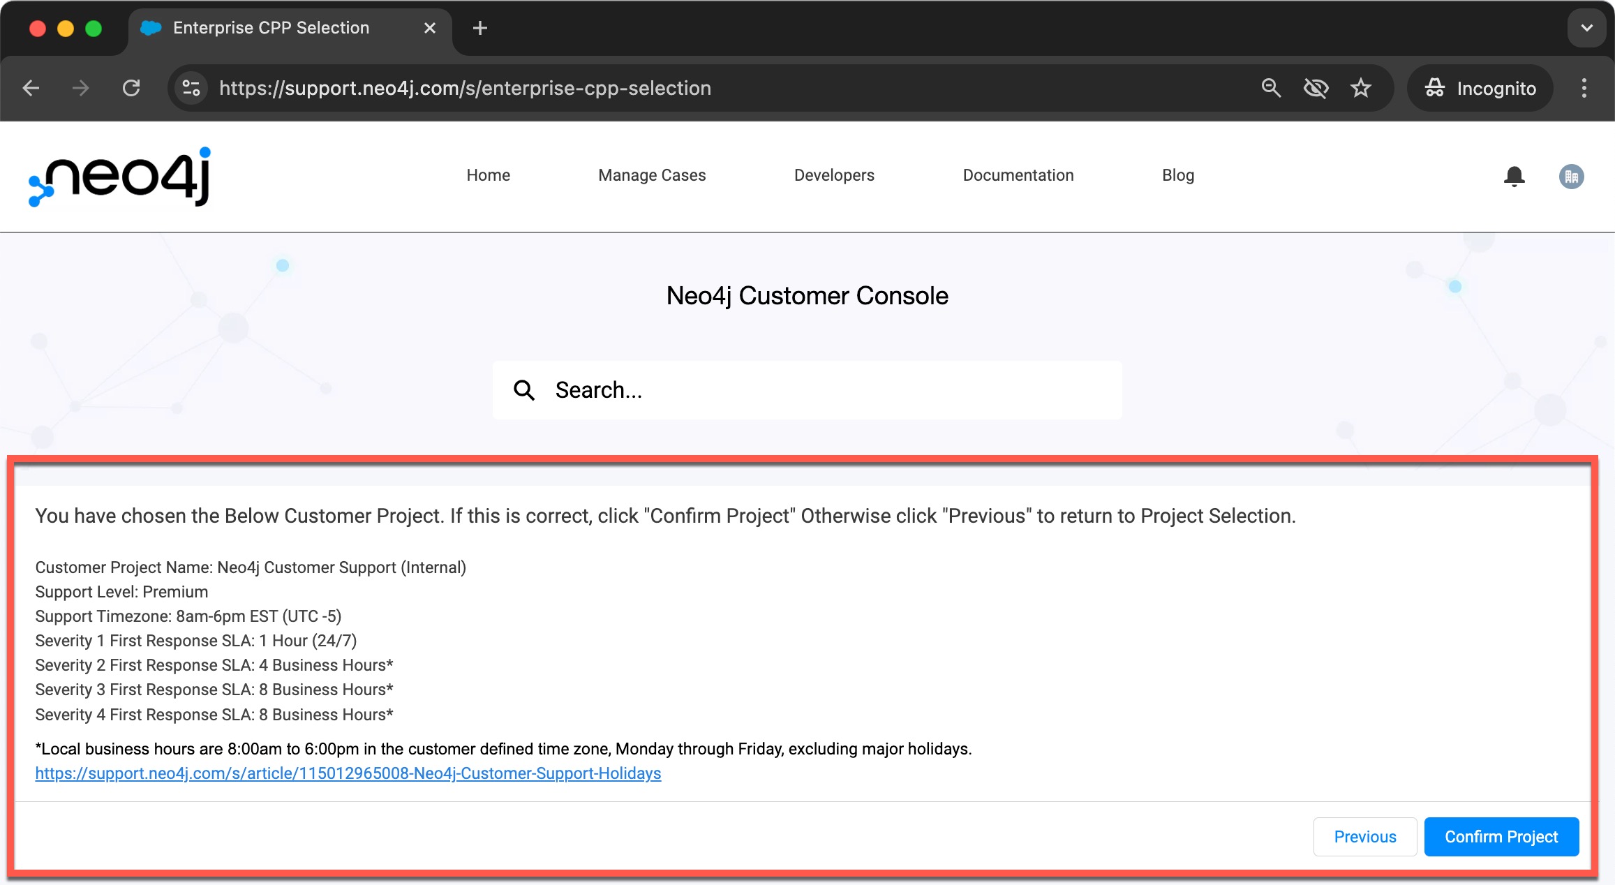Go back with the browser back arrow
1615x885 pixels.
[x=31, y=88]
